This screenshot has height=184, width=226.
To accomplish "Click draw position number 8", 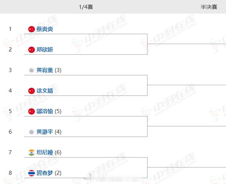I will (10, 173).
